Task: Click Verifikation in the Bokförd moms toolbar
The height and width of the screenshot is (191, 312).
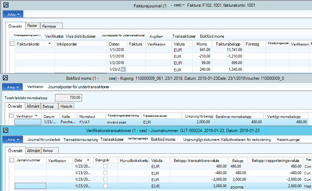Action: click(35, 87)
